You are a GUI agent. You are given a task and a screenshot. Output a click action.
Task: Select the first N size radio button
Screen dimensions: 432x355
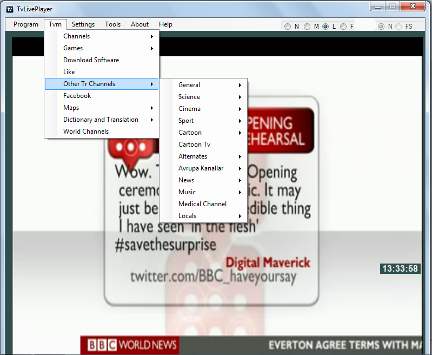click(x=288, y=27)
